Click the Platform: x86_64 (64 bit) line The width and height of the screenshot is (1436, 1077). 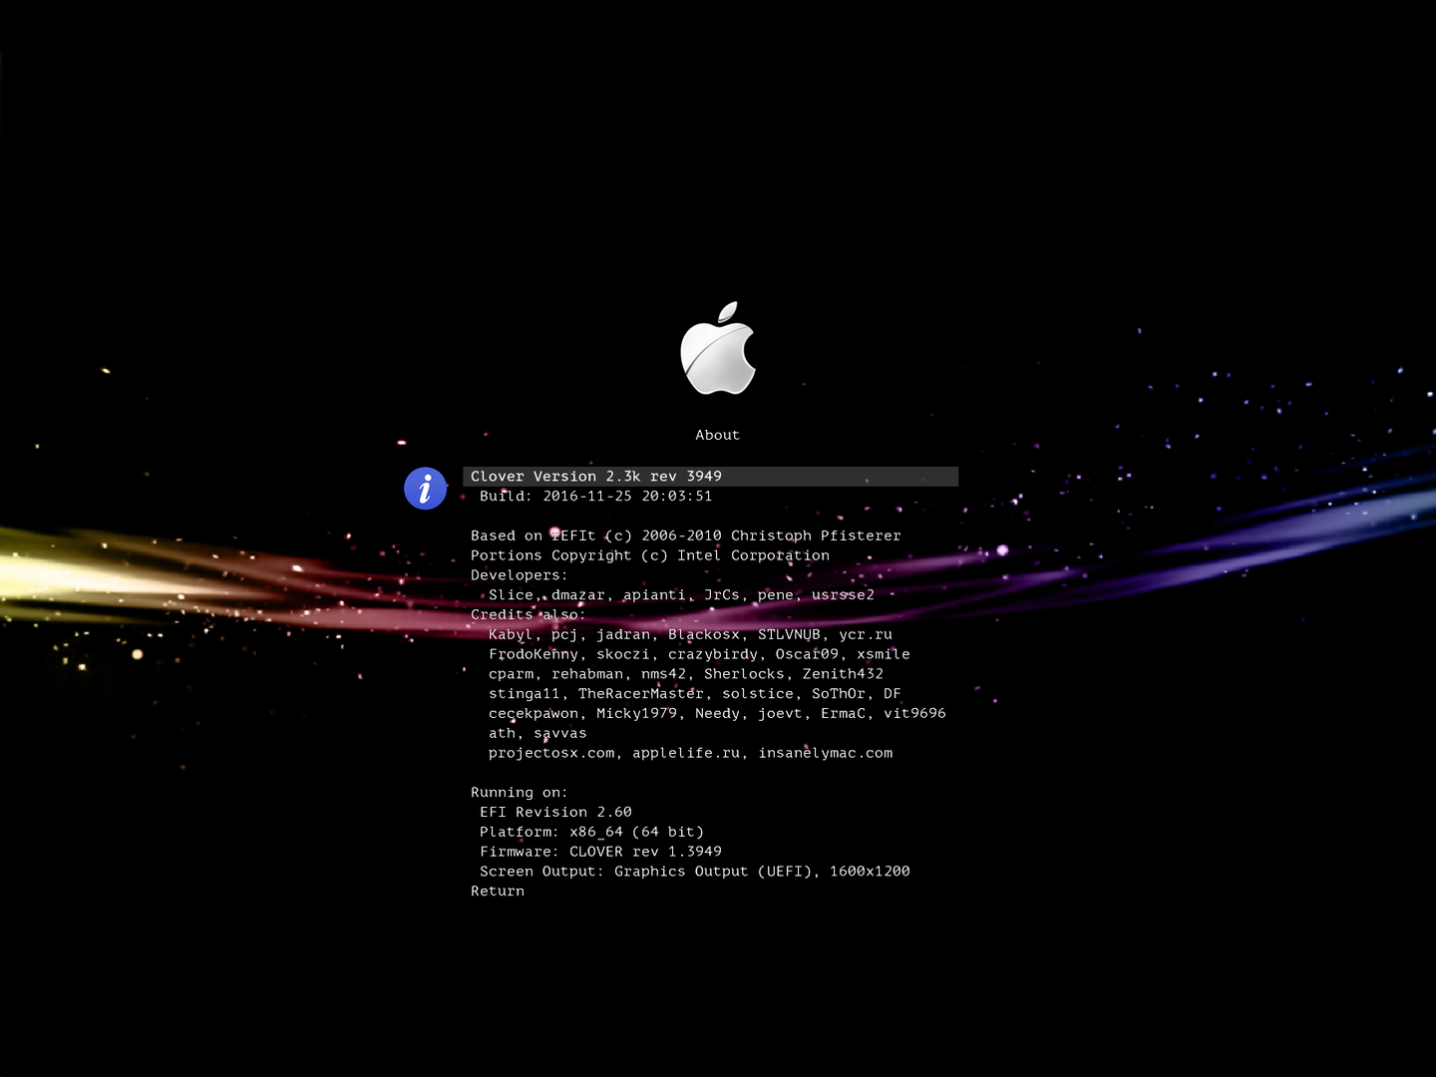[591, 833]
